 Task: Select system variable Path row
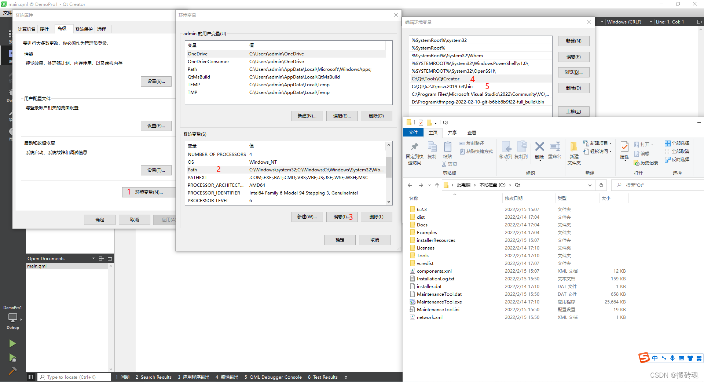[286, 170]
